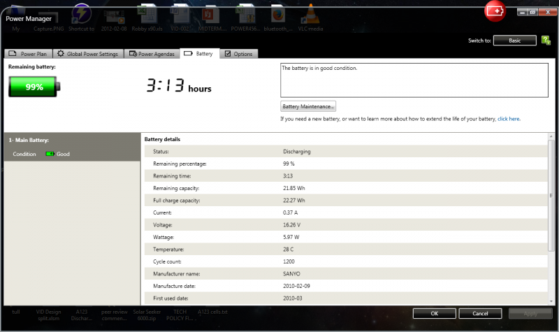Click the Power Agendas tab icon
The image size is (559, 332).
click(x=132, y=54)
